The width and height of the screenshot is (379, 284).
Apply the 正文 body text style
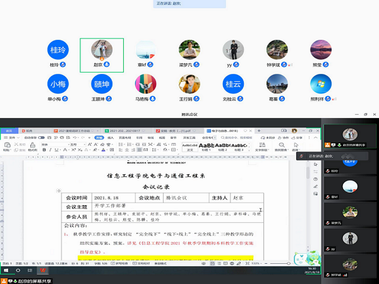tap(190, 146)
